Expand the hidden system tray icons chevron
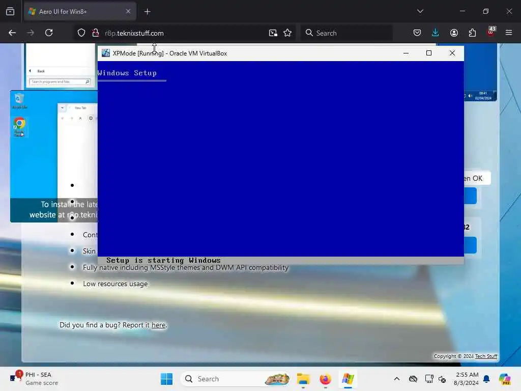The width and height of the screenshot is (521, 391). (x=397, y=379)
